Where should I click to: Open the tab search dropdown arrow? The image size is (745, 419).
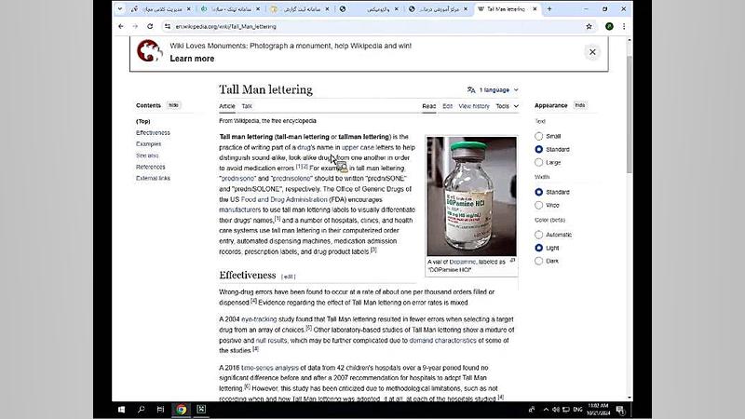(x=120, y=8)
